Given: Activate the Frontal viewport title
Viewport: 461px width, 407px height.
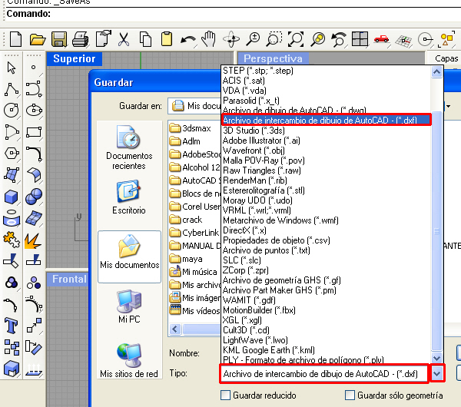Looking at the screenshot, I should pyautogui.click(x=68, y=279).
